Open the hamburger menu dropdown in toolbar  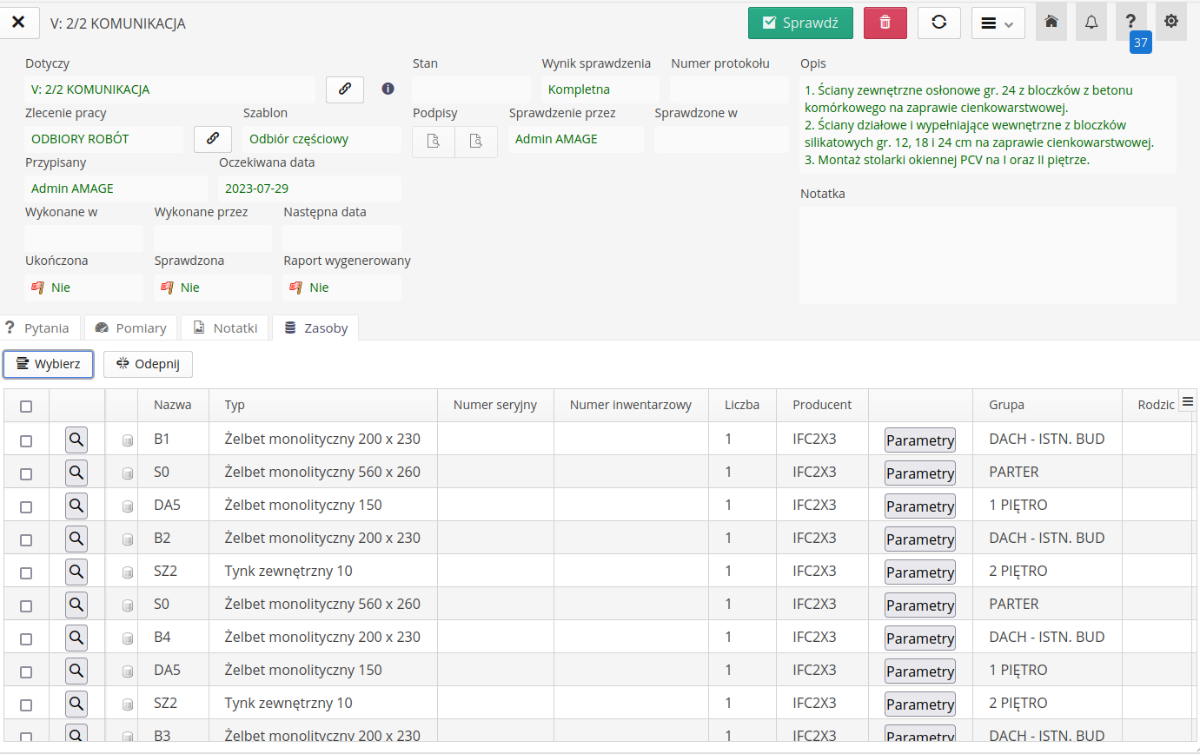(x=998, y=23)
